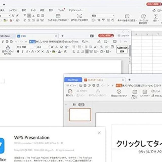Click the fill color bucket in Spreadsheet

(x=5, y=20)
